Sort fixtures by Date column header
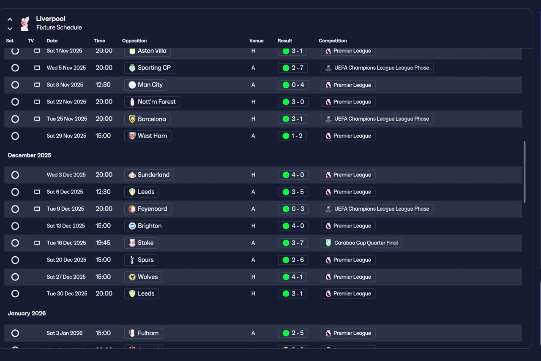The image size is (541, 361). [52, 41]
